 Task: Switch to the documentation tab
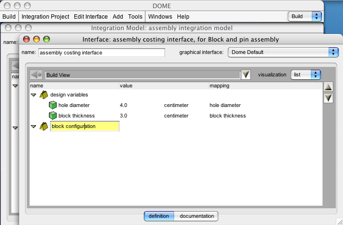[x=196, y=216]
